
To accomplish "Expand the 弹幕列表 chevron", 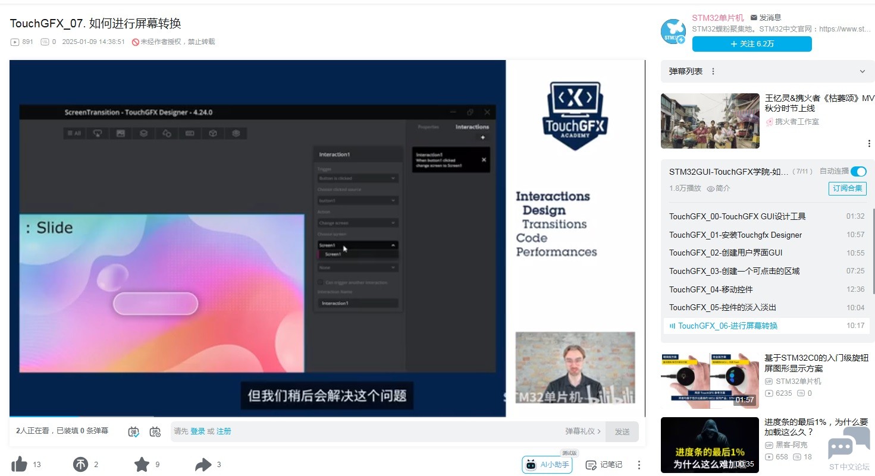I will pyautogui.click(x=863, y=71).
